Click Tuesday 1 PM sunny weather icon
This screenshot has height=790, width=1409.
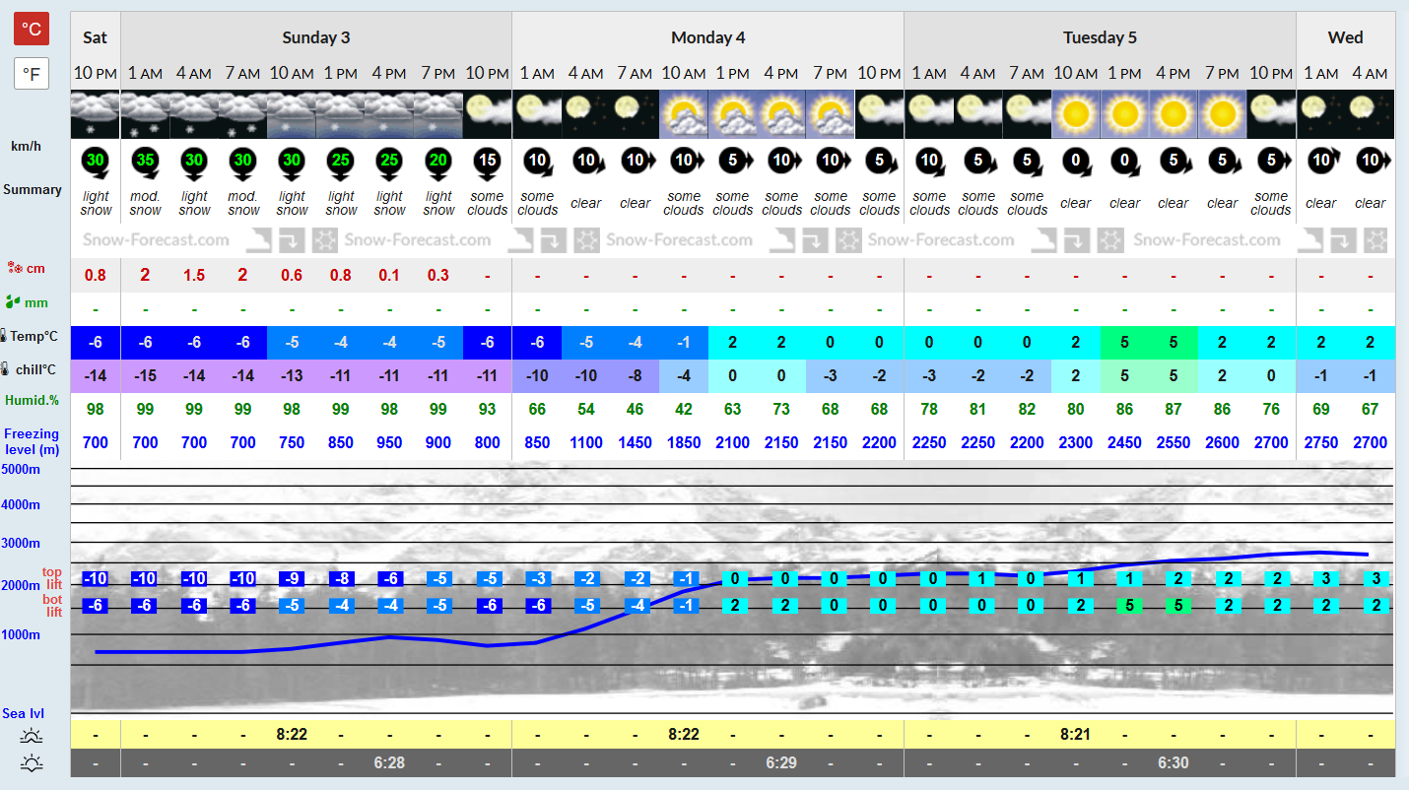[1124, 114]
